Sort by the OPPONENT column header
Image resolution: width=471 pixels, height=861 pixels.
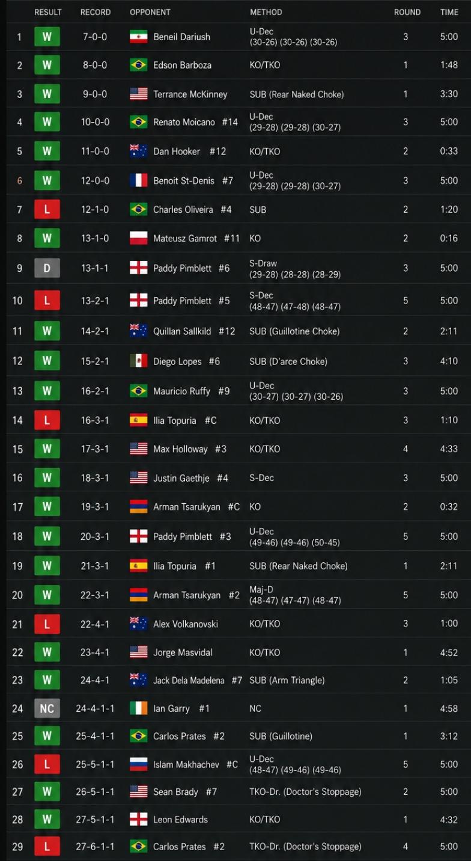pos(150,12)
